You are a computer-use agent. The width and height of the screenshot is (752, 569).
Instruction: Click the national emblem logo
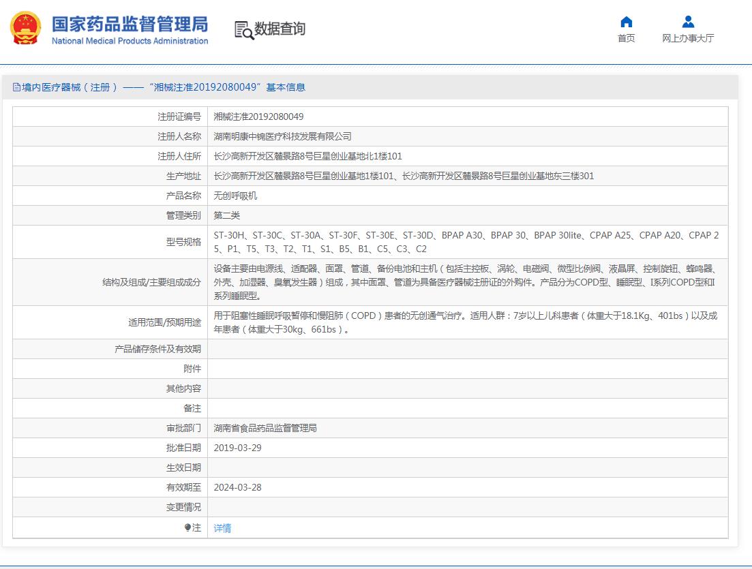[x=25, y=29]
